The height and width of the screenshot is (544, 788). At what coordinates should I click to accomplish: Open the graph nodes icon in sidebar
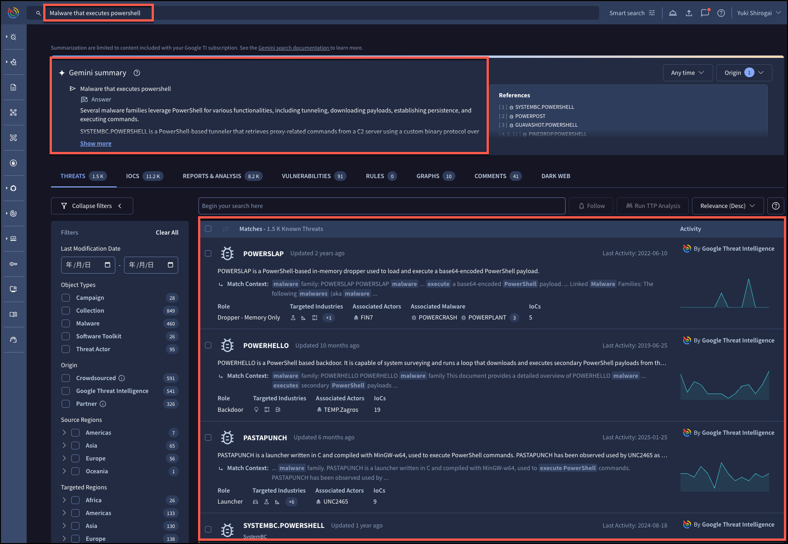click(x=13, y=112)
